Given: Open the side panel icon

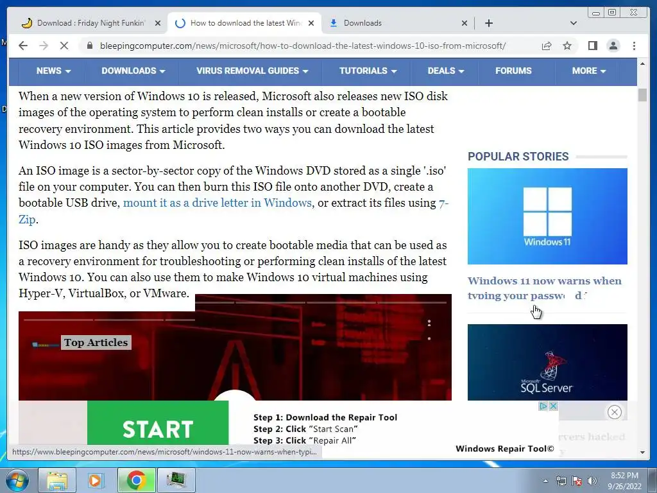Looking at the screenshot, I should pyautogui.click(x=592, y=46).
